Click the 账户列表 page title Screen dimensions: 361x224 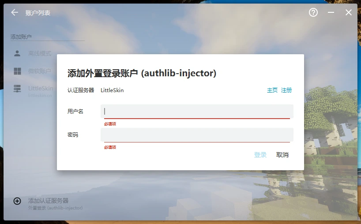click(x=38, y=13)
